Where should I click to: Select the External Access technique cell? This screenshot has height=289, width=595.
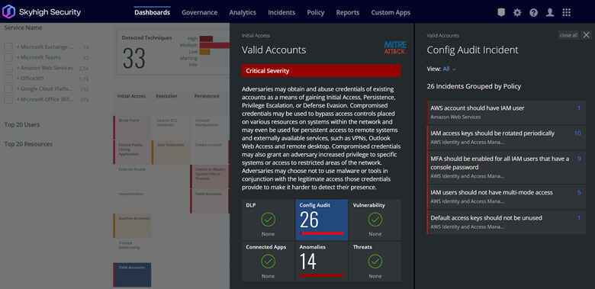(x=132, y=176)
